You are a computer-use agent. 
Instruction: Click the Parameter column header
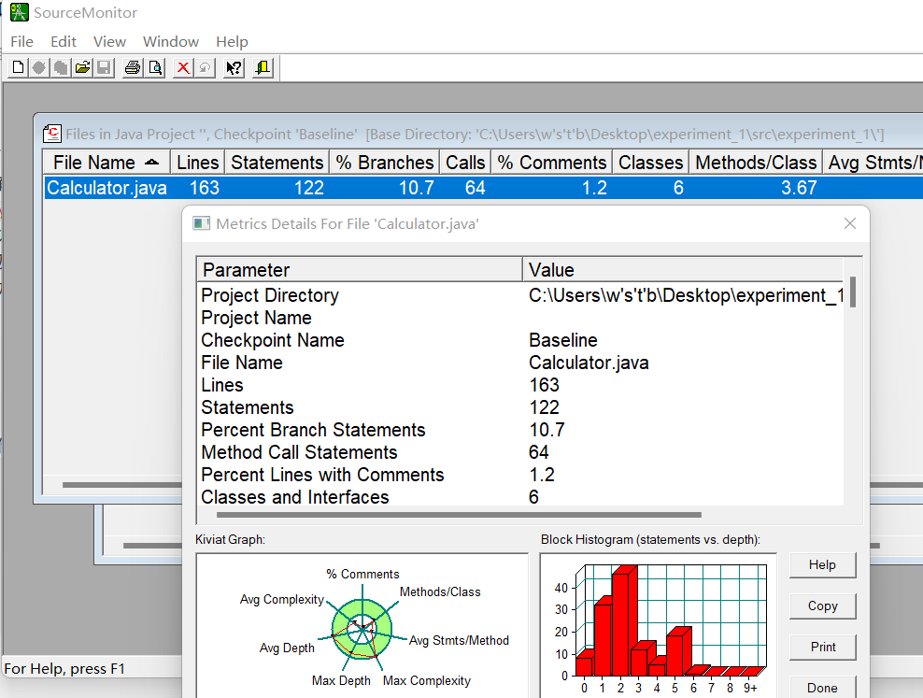point(360,269)
